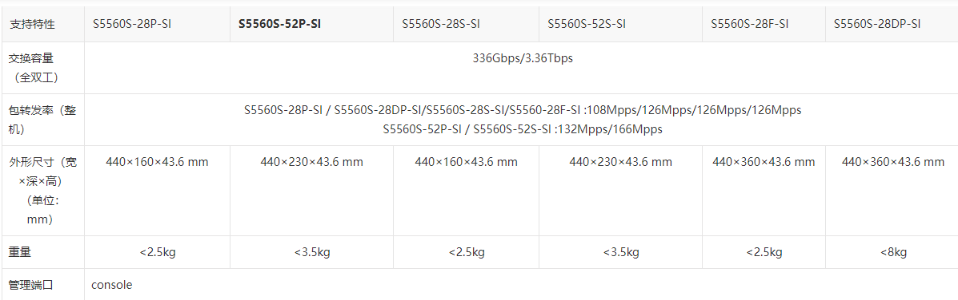Viewport: 958px width, 300px height.
Task: Click the 支持特性 header cell
Action: 32,25
